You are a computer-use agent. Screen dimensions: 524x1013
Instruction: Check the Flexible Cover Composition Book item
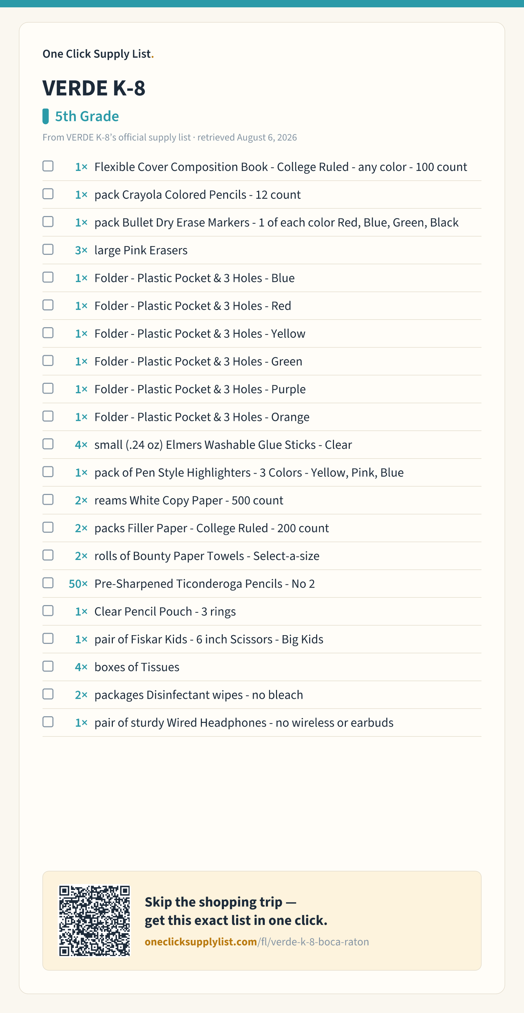coord(48,166)
